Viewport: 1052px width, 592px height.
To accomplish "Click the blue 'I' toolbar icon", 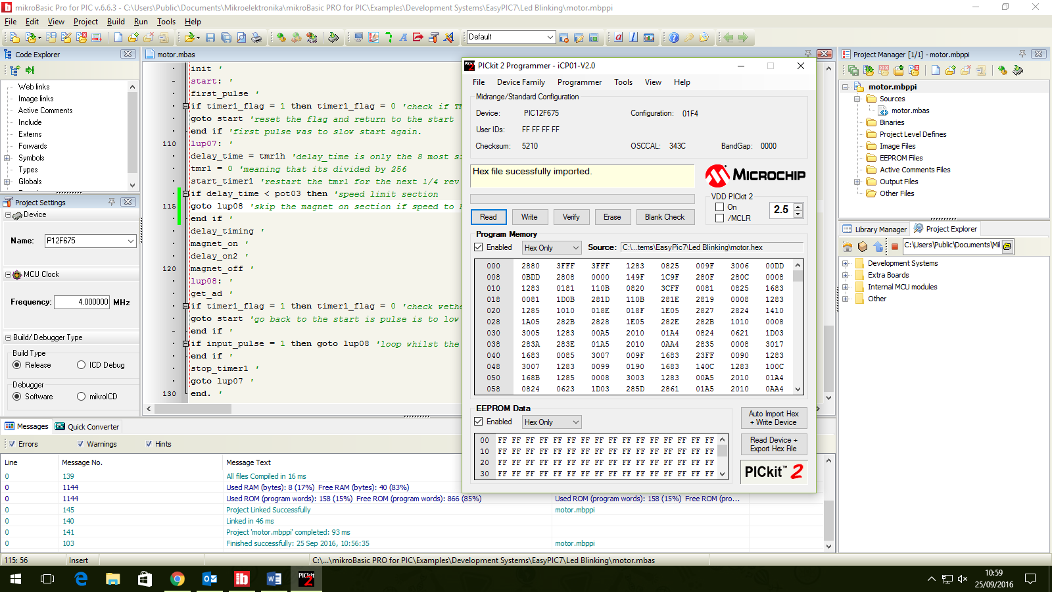I will (x=634, y=37).
